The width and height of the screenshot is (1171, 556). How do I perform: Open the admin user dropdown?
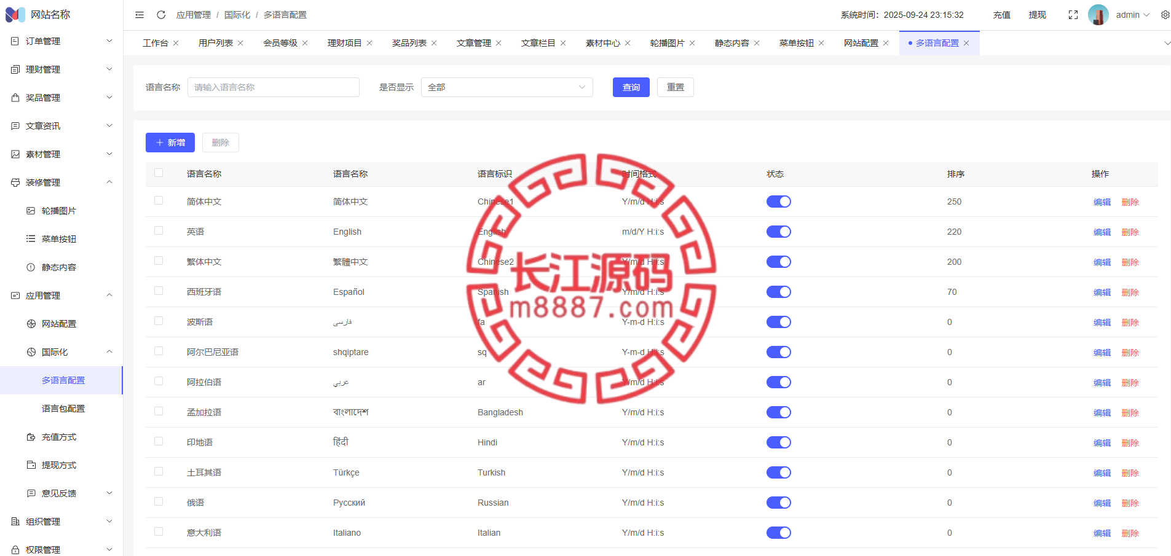(1133, 15)
